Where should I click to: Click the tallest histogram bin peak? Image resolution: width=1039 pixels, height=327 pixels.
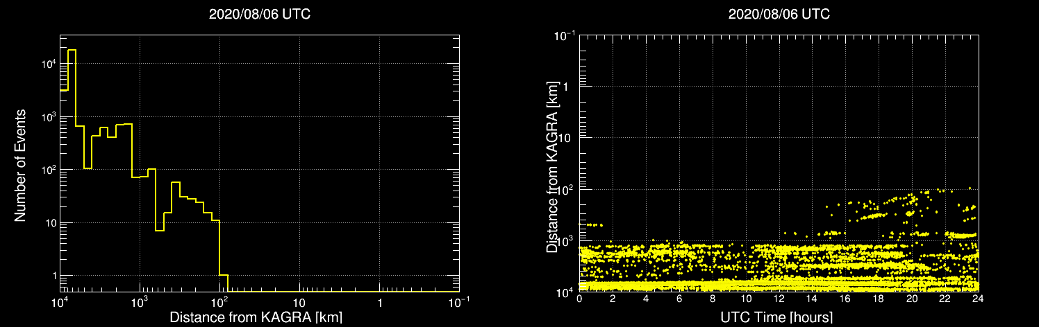72,50
